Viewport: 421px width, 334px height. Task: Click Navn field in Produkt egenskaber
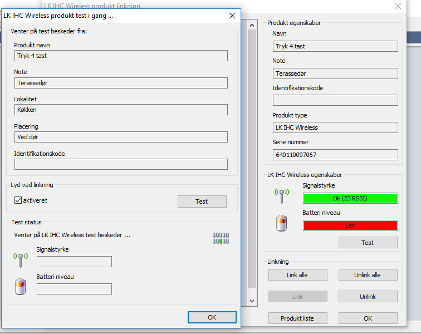[335, 46]
